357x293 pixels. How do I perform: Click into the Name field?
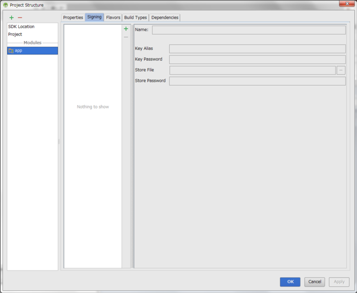(x=249, y=30)
